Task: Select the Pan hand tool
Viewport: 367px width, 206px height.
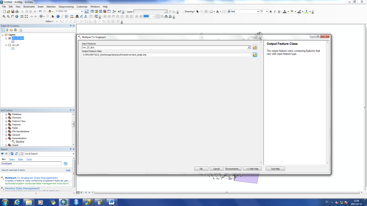Action: click(12, 16)
